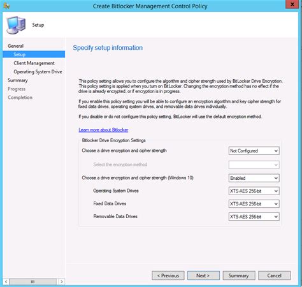Click the sidebar horizontal scrollbar thumb
Screen dimensions: 302x287
(33, 282)
